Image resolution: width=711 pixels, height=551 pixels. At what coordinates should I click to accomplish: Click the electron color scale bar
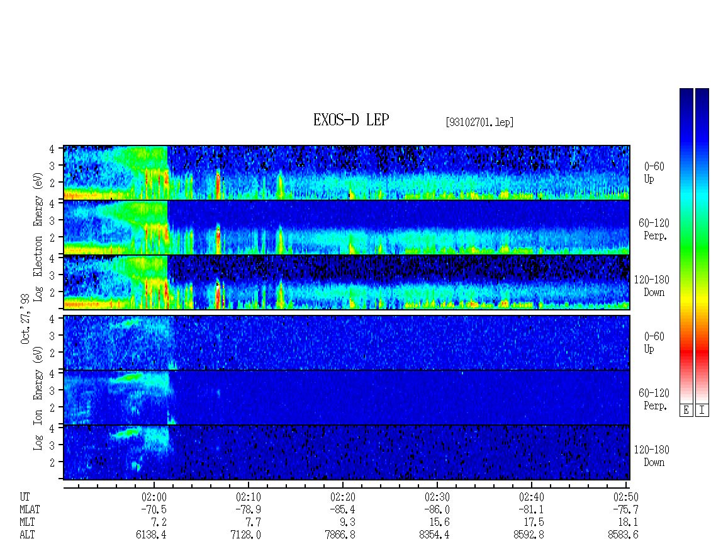(686, 246)
